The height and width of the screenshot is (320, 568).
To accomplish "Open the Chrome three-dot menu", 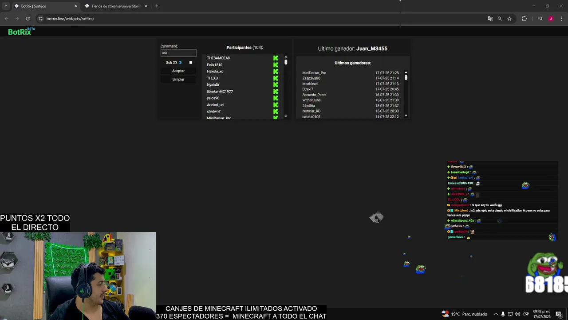I will 561,19.
